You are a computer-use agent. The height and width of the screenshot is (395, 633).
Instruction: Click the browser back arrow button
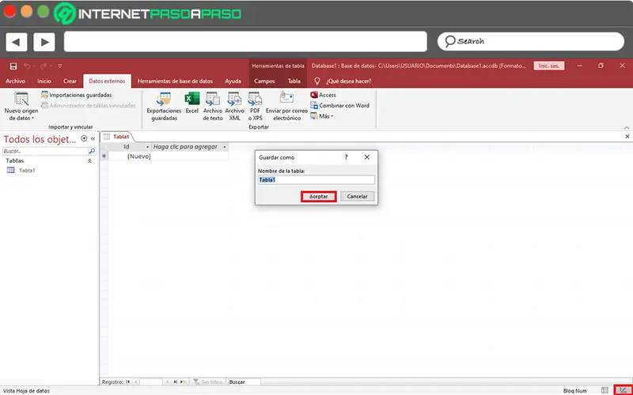(16, 42)
